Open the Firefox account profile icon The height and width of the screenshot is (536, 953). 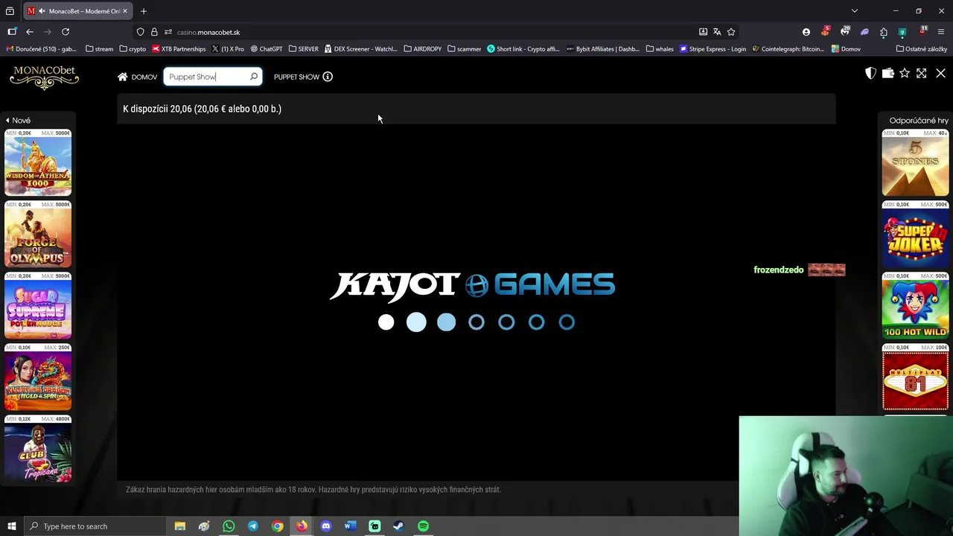click(x=806, y=32)
